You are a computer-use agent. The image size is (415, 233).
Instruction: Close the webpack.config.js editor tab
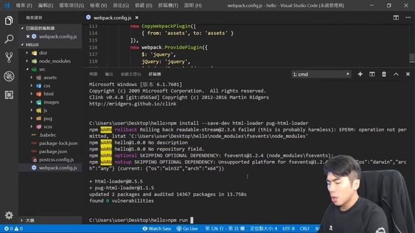coord(137,17)
